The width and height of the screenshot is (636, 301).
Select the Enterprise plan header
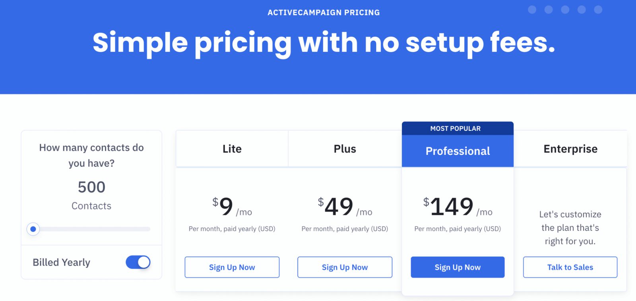click(x=570, y=149)
